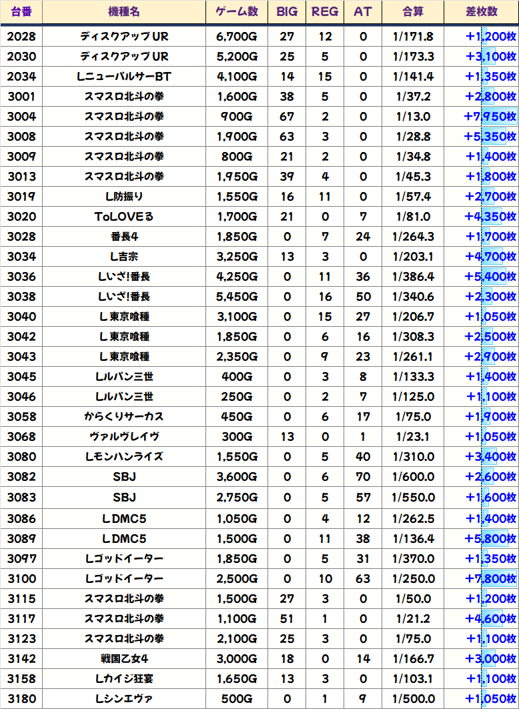Select machine number 3038

click(x=21, y=296)
